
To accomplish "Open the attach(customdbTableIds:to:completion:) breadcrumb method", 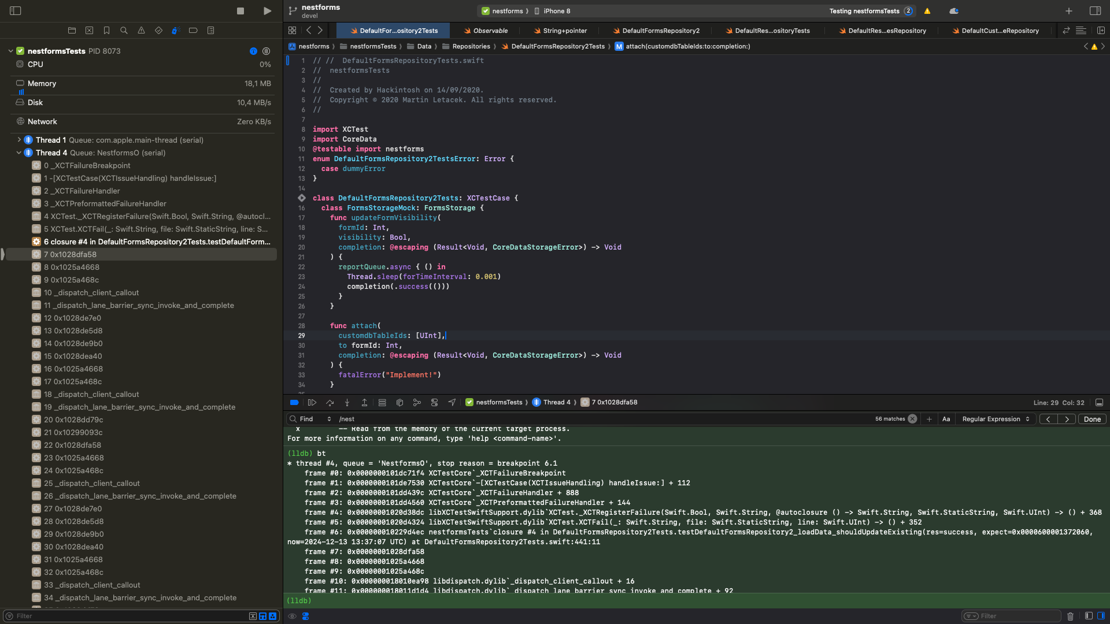I will 682,46.
